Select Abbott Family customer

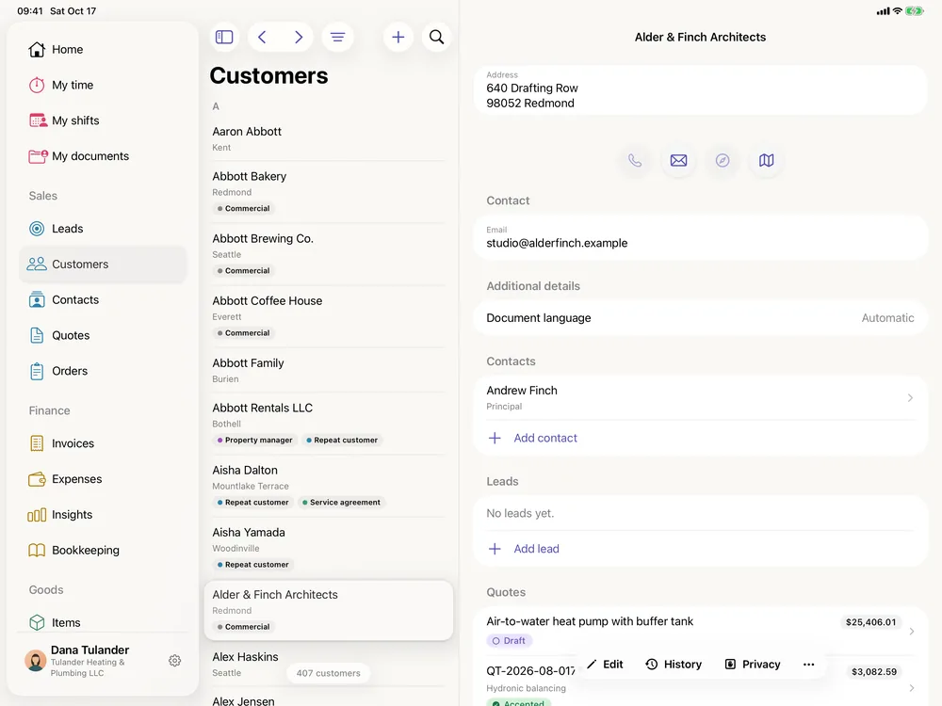329,370
